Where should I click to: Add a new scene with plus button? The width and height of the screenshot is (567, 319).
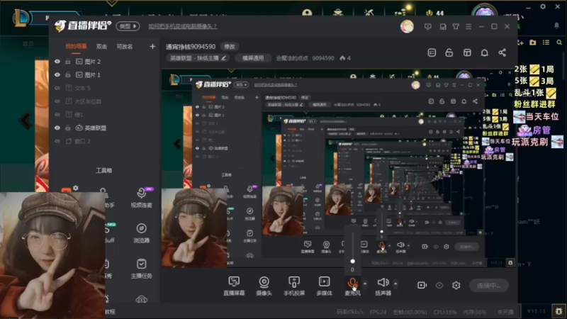152,46
